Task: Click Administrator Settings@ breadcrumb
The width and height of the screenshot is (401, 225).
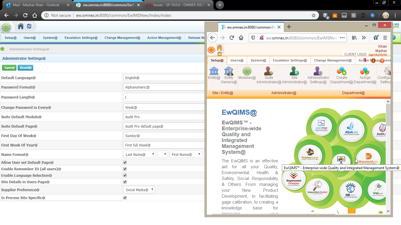Action: tap(29, 49)
